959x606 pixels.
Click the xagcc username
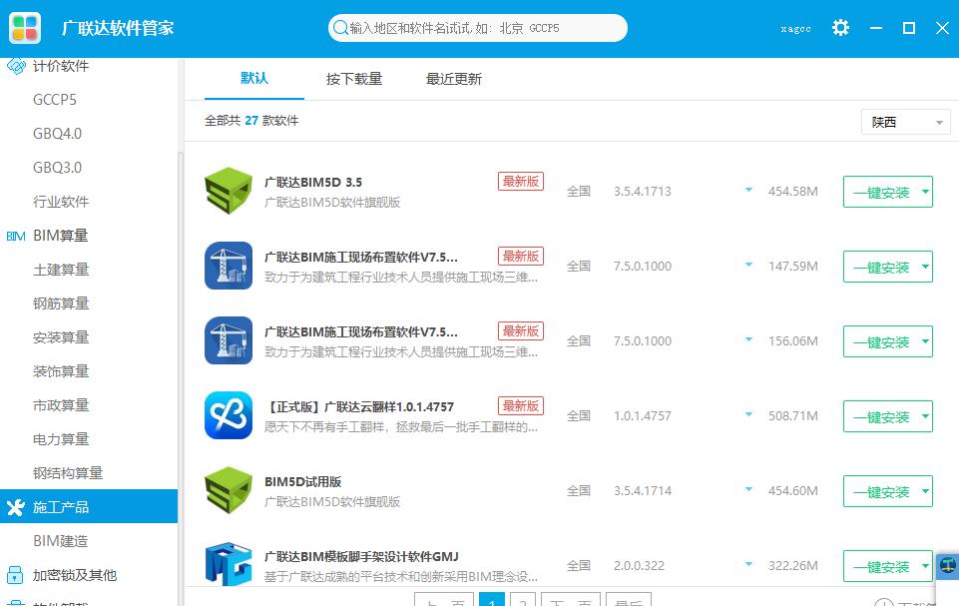pyautogui.click(x=795, y=29)
